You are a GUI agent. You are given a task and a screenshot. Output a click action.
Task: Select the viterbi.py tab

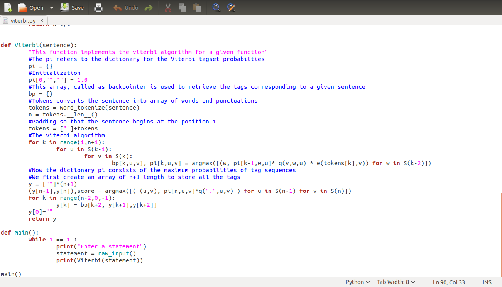23,20
